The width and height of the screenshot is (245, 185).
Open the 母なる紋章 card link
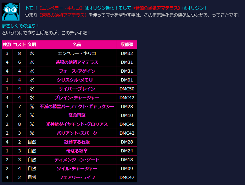pyautogui.click(x=77, y=151)
